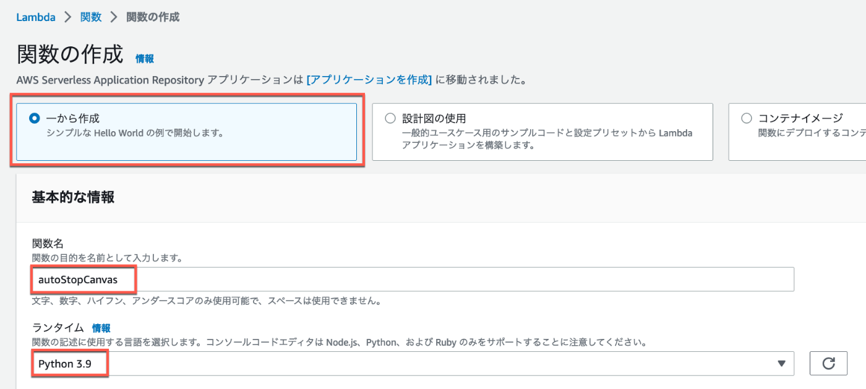Click the 一から作成 option card
Viewport: 866px width, 389px height.
pos(186,132)
